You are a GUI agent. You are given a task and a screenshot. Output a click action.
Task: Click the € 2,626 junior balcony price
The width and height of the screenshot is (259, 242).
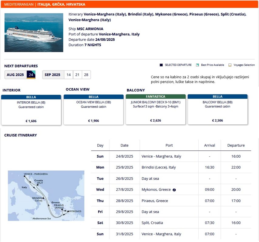coord(156,120)
